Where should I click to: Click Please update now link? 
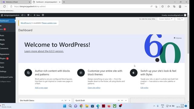(49, 23)
